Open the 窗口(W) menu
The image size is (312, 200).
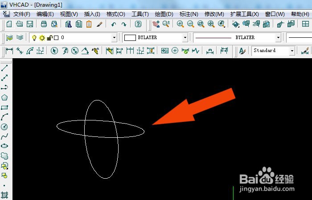(x=275, y=14)
